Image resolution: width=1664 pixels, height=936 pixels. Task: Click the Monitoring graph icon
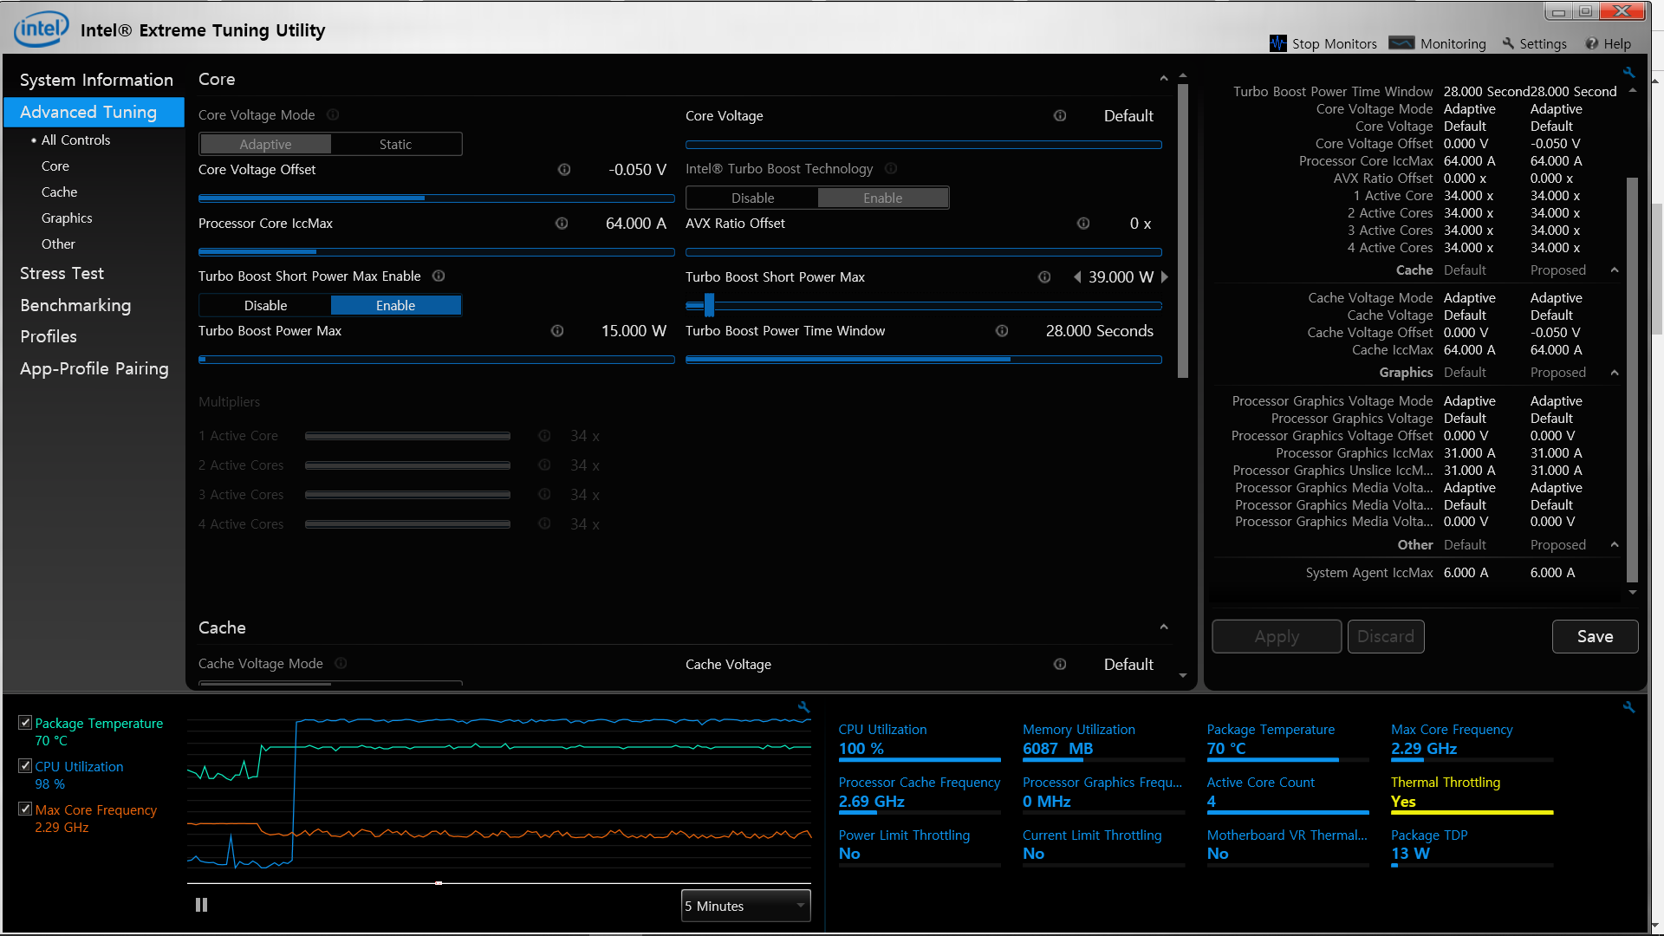point(1401,43)
